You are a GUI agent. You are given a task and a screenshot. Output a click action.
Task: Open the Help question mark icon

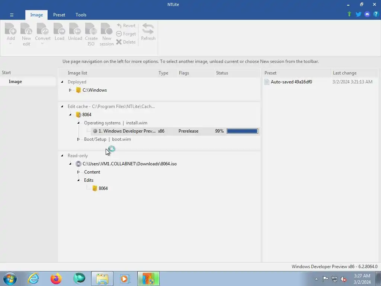376,14
